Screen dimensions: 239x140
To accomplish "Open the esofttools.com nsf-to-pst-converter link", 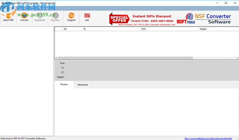I will [x=208, y=139].
